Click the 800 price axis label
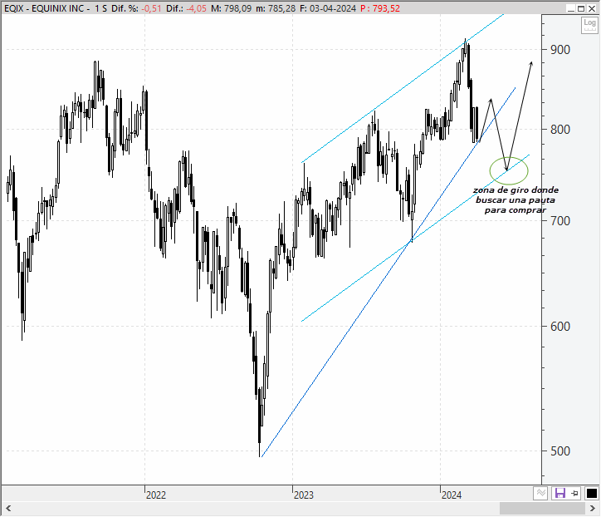 (x=560, y=130)
